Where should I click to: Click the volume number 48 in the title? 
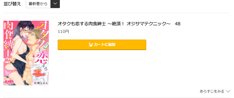click(177, 24)
